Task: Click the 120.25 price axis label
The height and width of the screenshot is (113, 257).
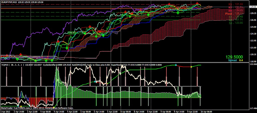Action: click(x=253, y=55)
